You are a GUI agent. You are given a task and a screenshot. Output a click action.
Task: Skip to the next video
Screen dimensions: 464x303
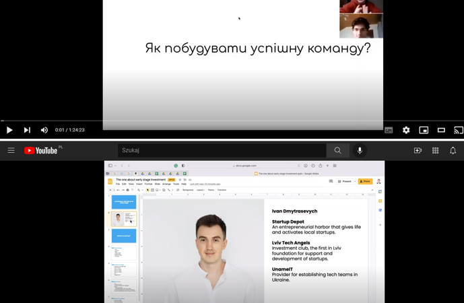click(x=27, y=130)
